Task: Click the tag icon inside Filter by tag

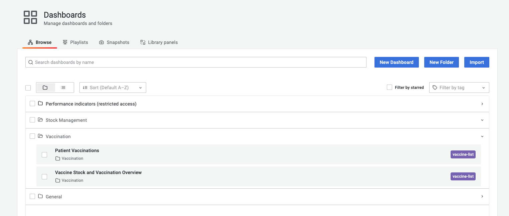Action: tap(435, 87)
